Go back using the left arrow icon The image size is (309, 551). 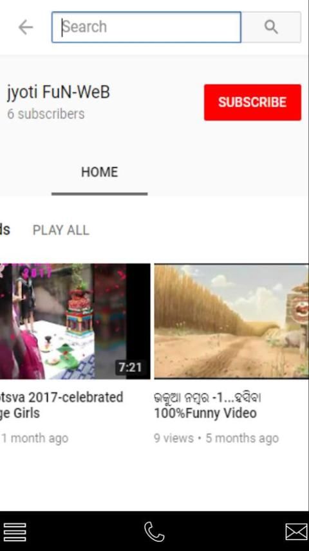coord(26,27)
